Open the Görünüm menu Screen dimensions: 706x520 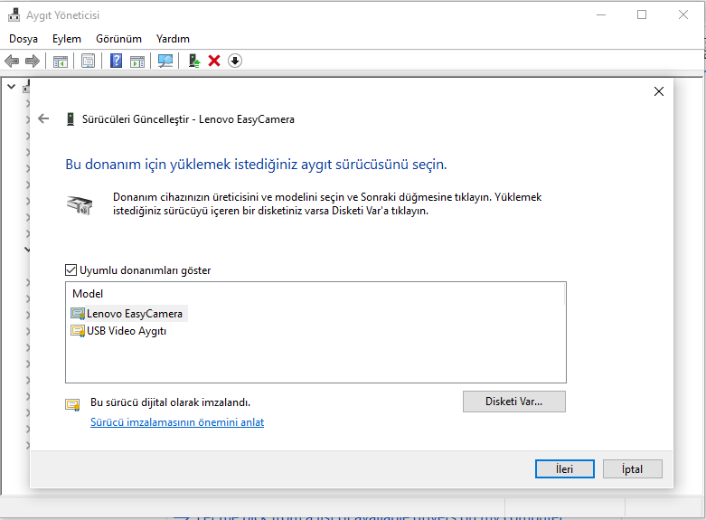pyautogui.click(x=118, y=39)
